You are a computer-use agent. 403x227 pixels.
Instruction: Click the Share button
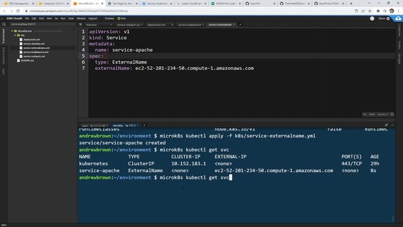point(382,18)
